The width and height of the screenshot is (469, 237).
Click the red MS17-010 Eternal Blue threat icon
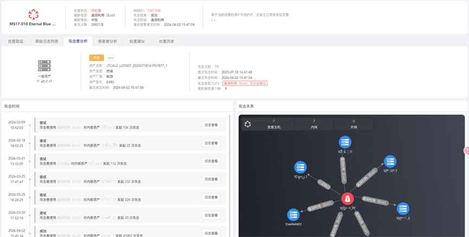point(33,14)
